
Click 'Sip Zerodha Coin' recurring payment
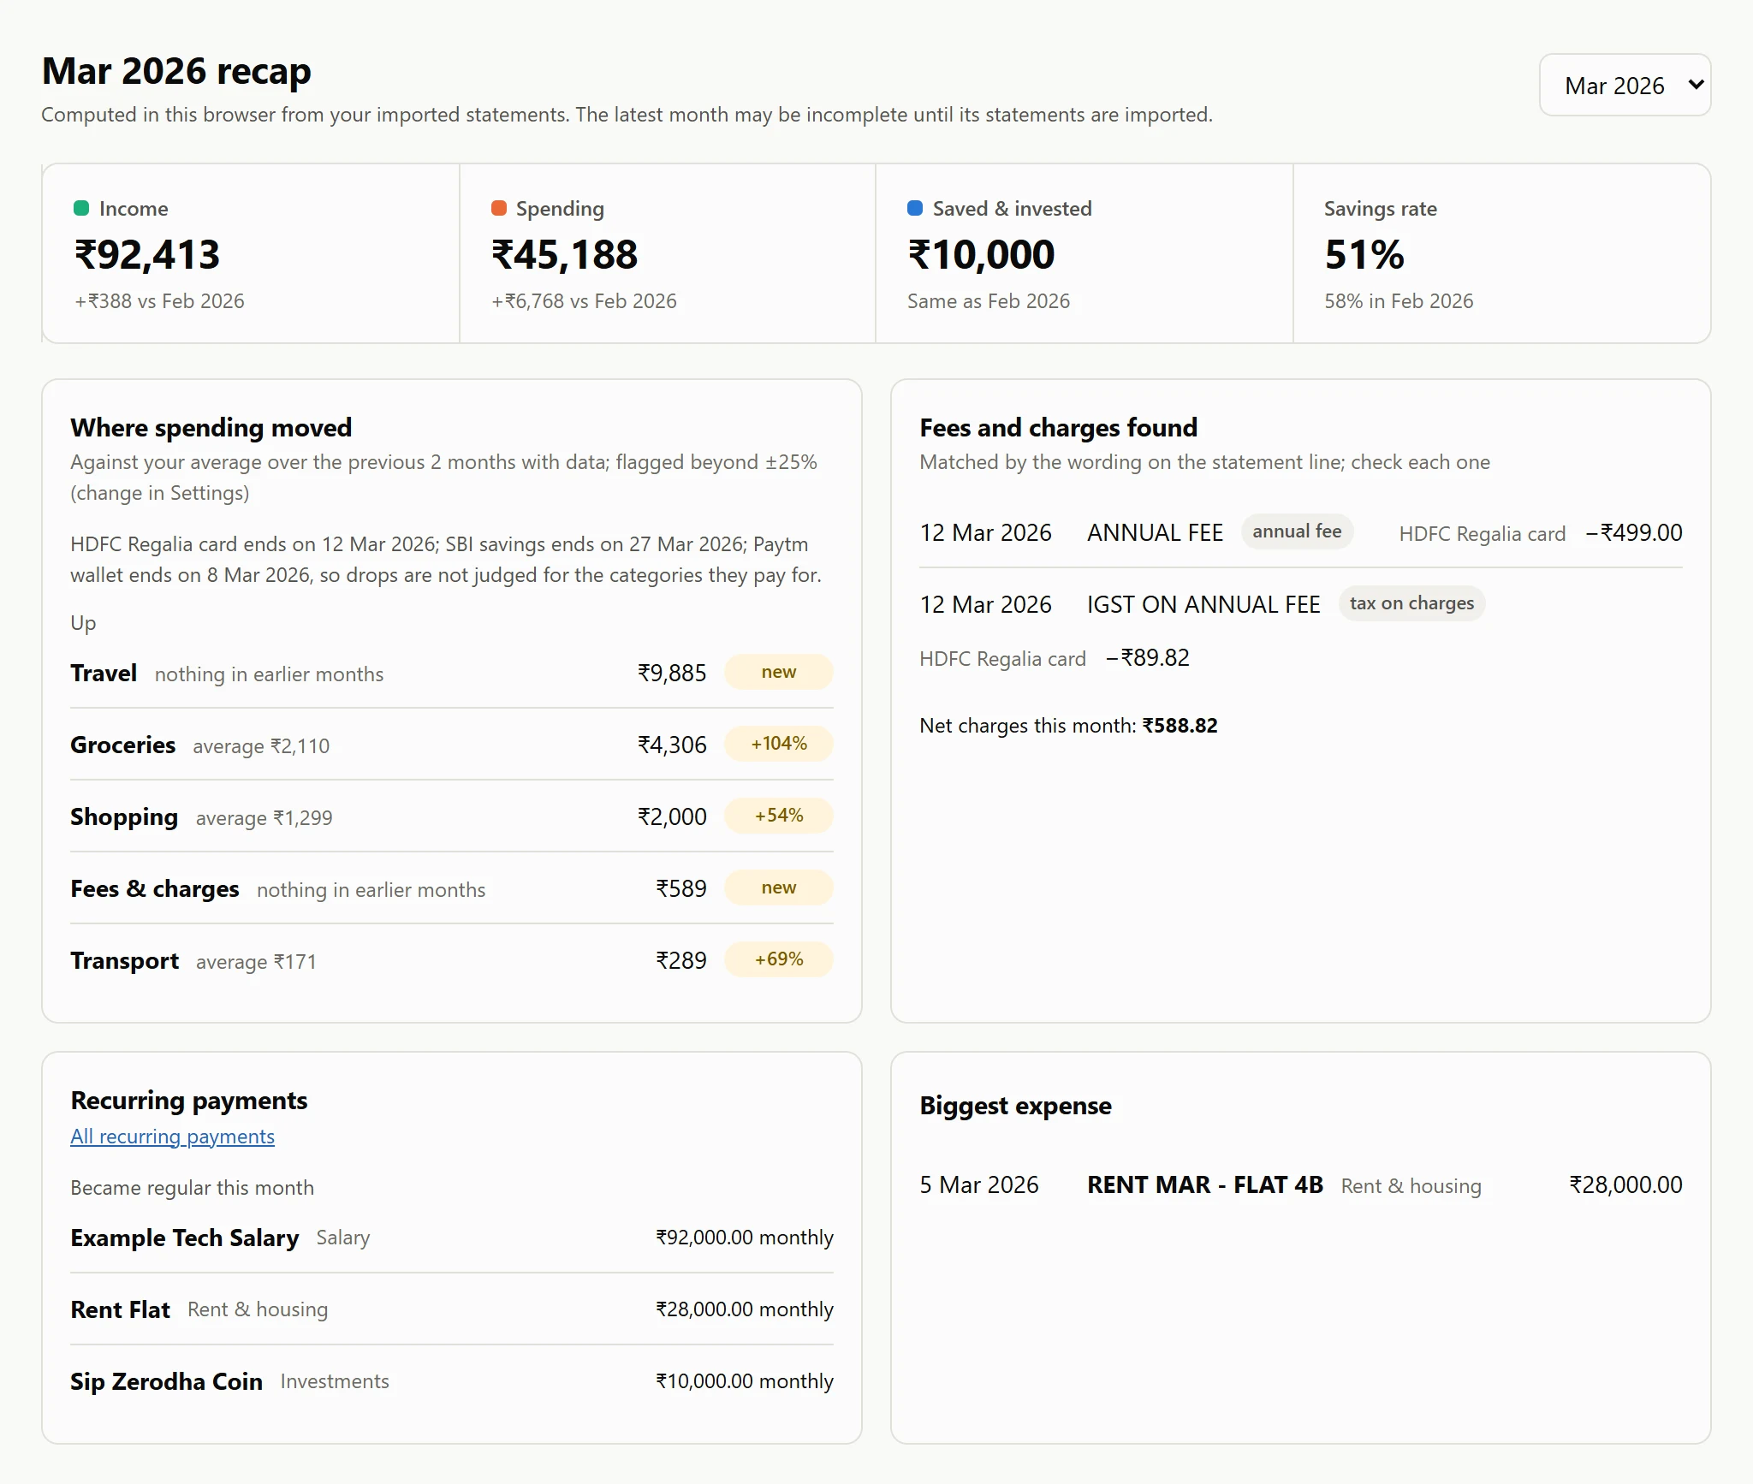[167, 1382]
